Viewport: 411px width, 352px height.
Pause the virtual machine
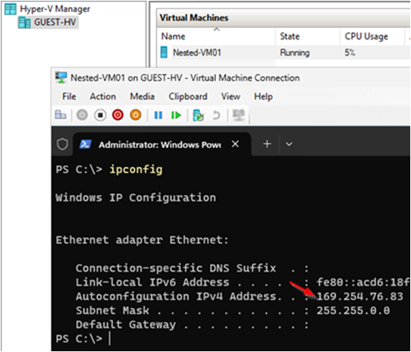[x=158, y=115]
